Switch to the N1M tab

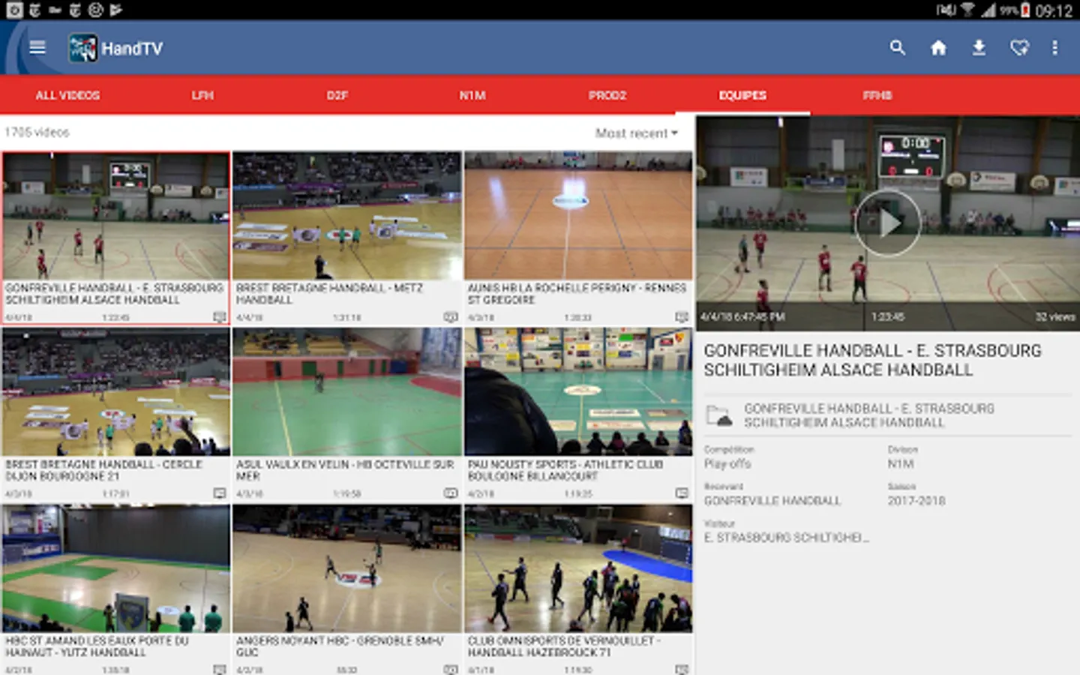point(472,95)
